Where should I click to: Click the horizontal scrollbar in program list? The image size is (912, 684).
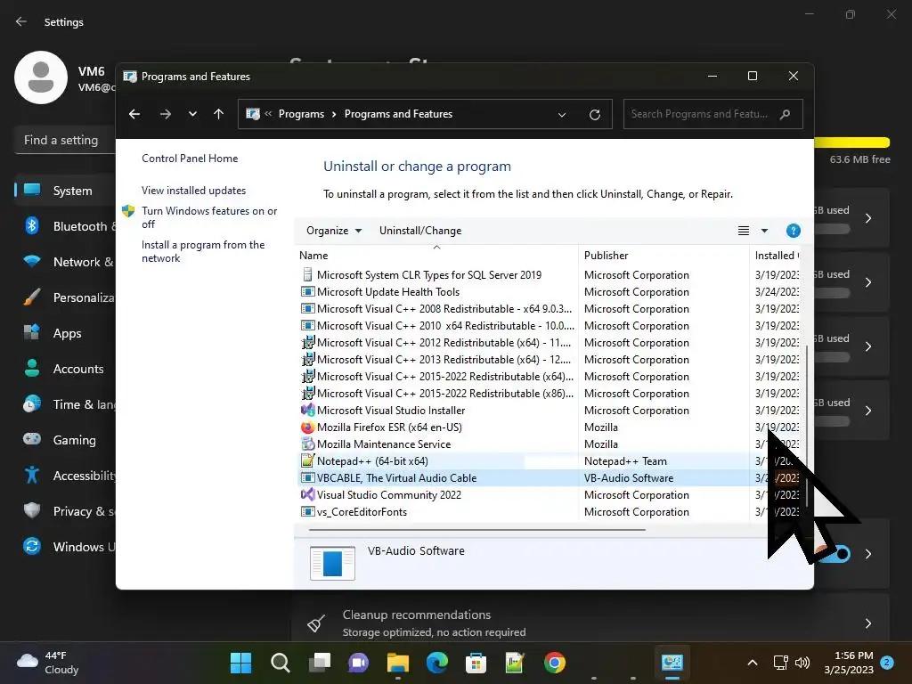(477, 530)
